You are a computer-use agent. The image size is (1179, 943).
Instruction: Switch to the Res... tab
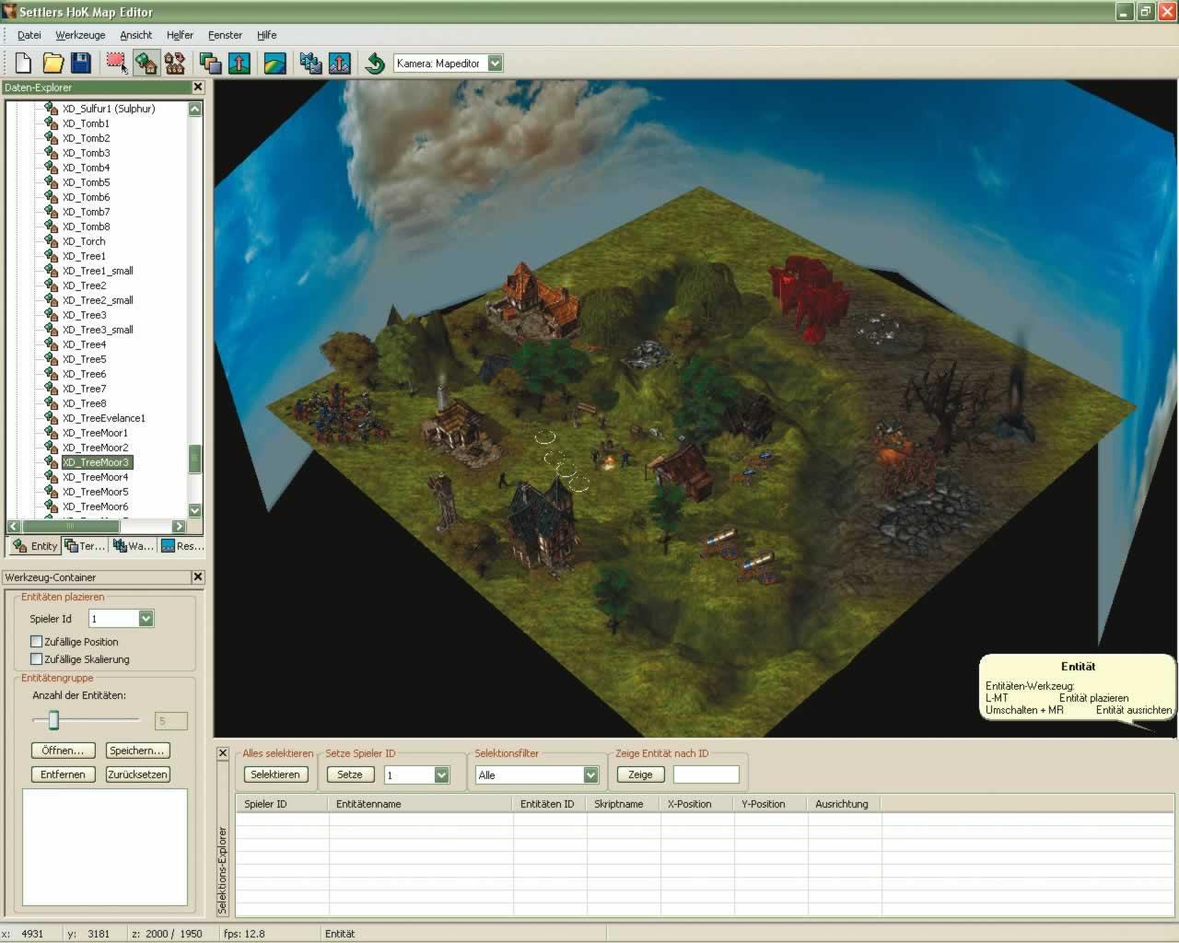point(181,546)
